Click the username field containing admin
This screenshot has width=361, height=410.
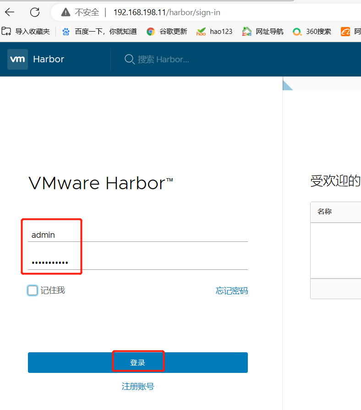click(138, 235)
